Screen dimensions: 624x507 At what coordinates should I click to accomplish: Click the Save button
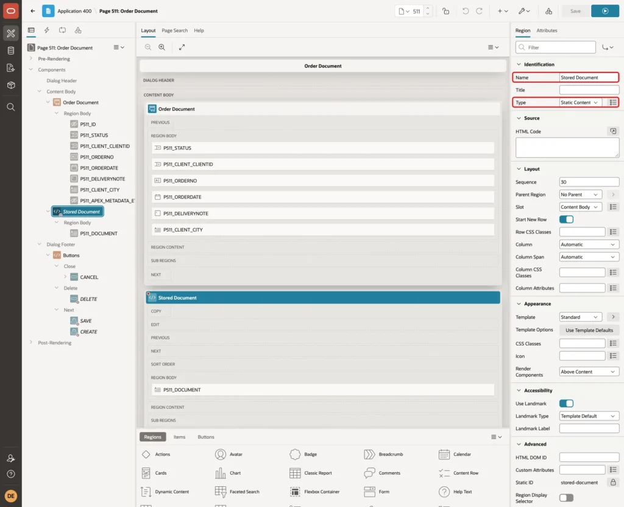click(x=575, y=11)
